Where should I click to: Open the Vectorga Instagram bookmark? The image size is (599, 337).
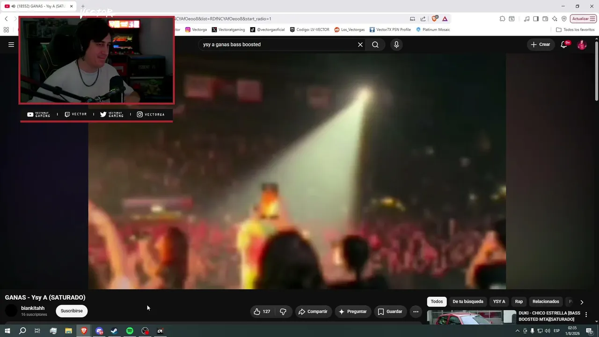pos(196,29)
